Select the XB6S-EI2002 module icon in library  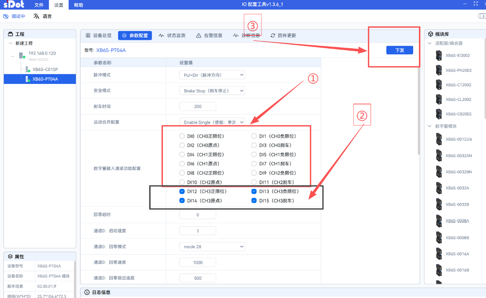click(439, 56)
